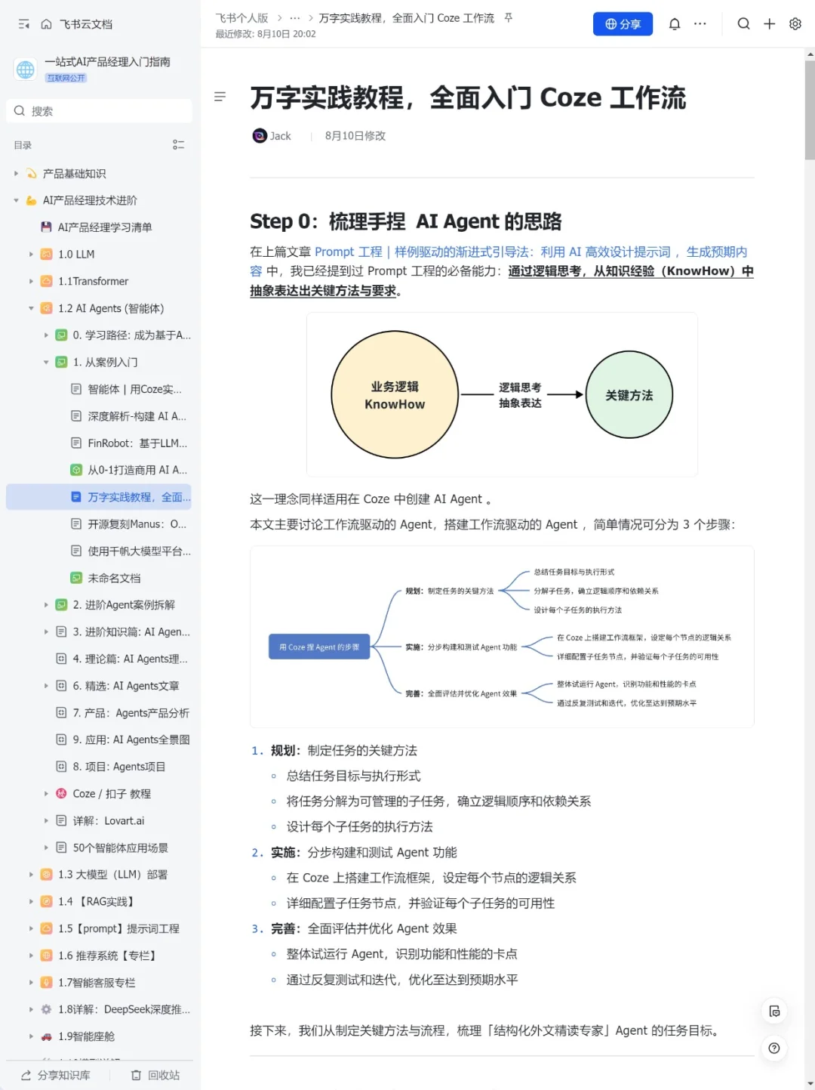Toggle the document outline hamburger icon
Screen dimensions: 815x1090
[x=220, y=97]
